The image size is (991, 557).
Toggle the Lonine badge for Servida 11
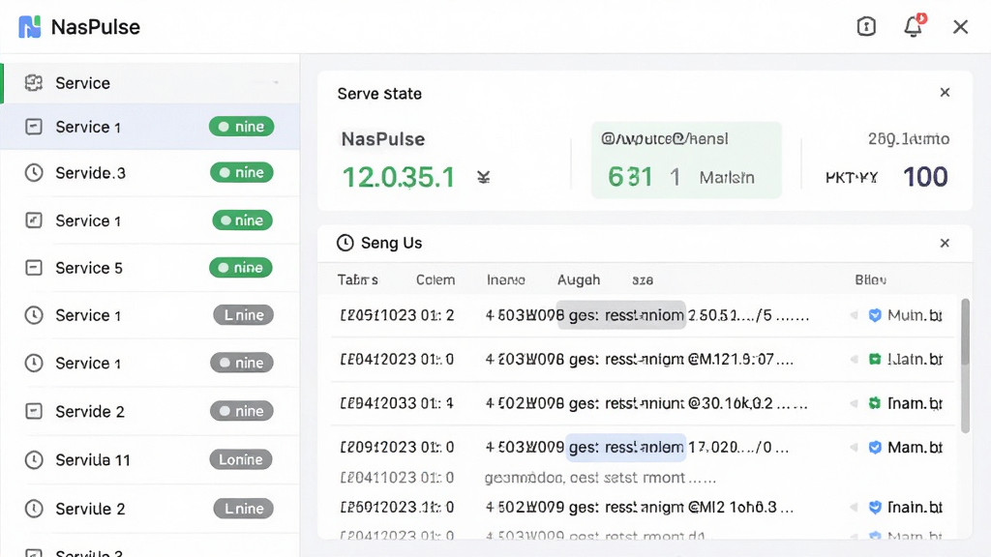click(x=241, y=459)
